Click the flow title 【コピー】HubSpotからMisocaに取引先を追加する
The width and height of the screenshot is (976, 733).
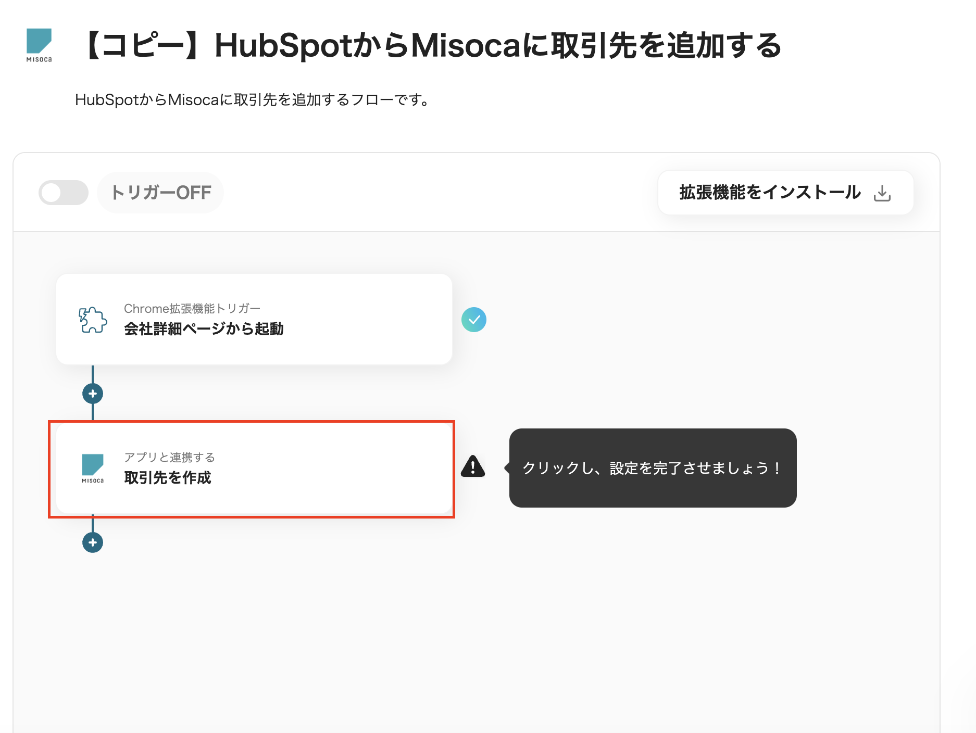(x=431, y=45)
